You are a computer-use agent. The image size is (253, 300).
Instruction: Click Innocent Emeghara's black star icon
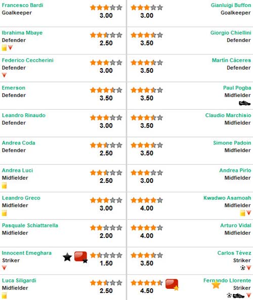point(67,257)
